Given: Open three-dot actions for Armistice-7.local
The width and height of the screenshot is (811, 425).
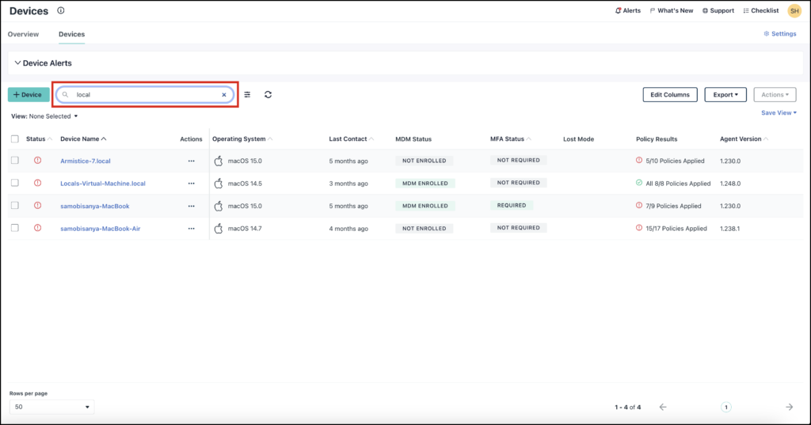Looking at the screenshot, I should (x=191, y=161).
